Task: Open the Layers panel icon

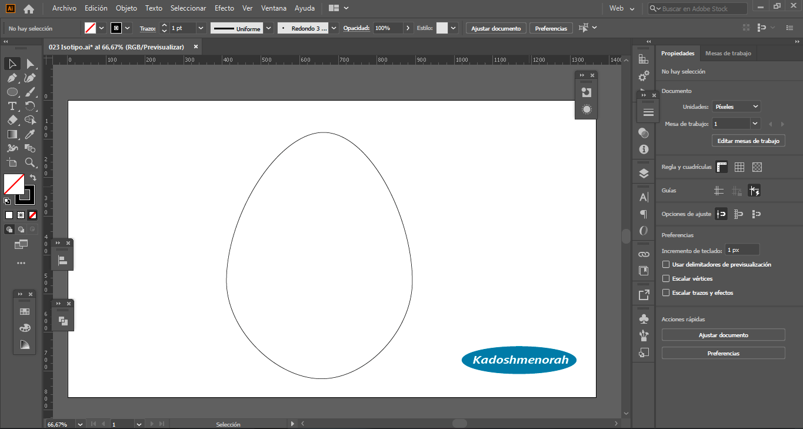Action: [644, 173]
